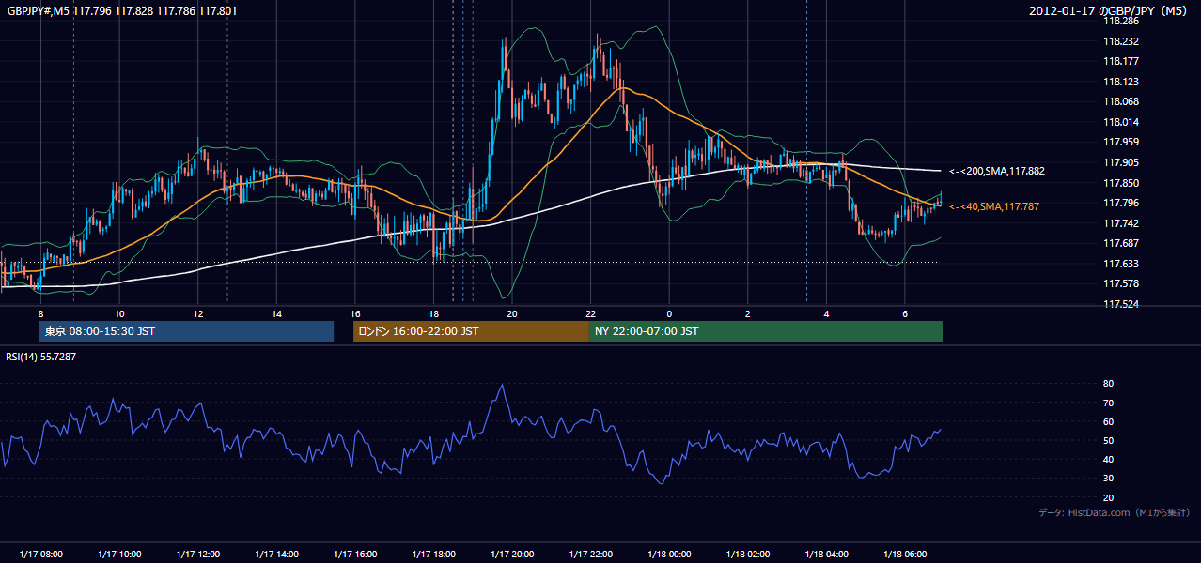Click the ロンドン 16:00-22:00 JST session bar
Viewport: 1201px width, 563px height.
[x=471, y=331]
